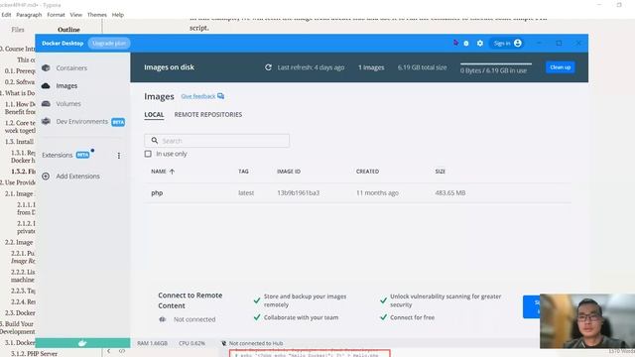Screen dimensions: 635x357
Task: Open Help menu in Typora
Action: point(118,15)
